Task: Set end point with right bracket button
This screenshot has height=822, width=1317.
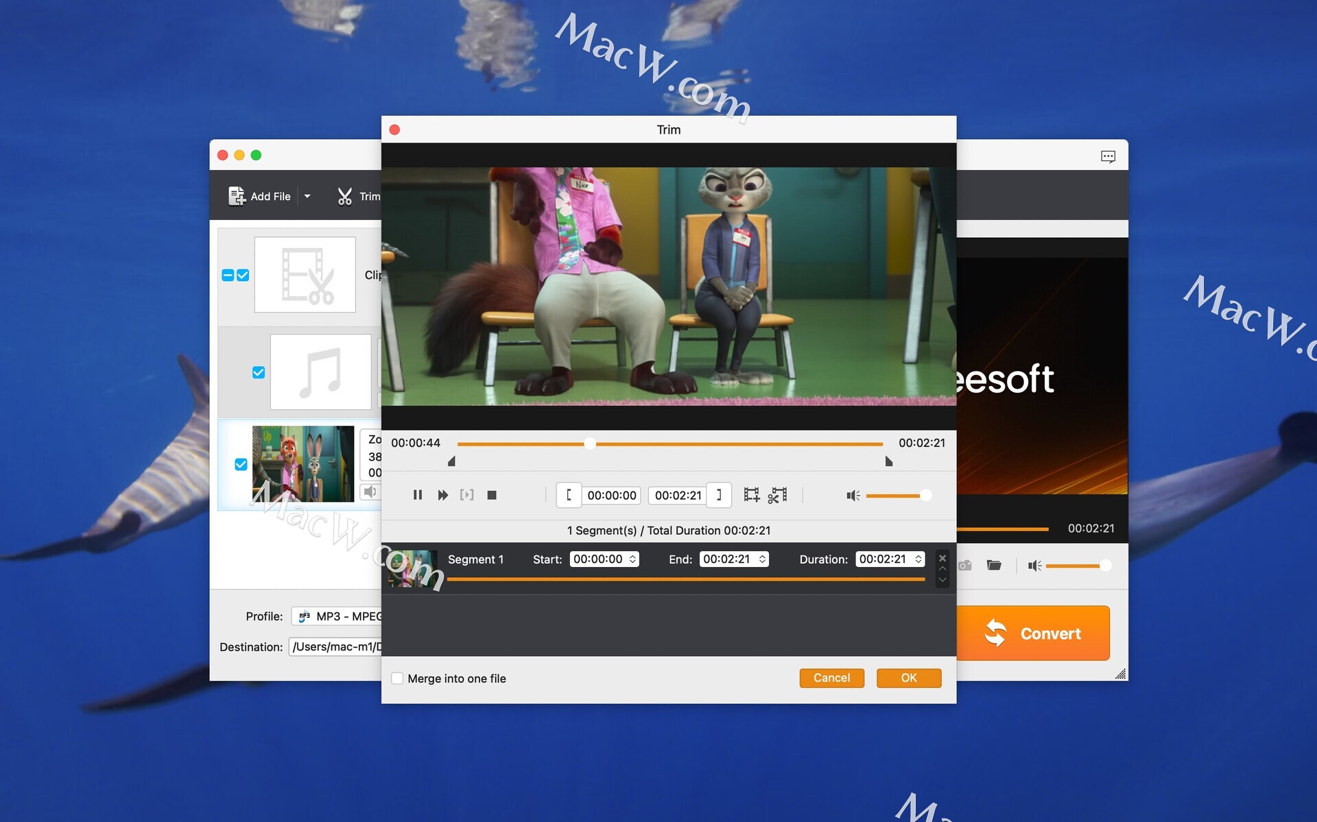Action: (x=719, y=495)
